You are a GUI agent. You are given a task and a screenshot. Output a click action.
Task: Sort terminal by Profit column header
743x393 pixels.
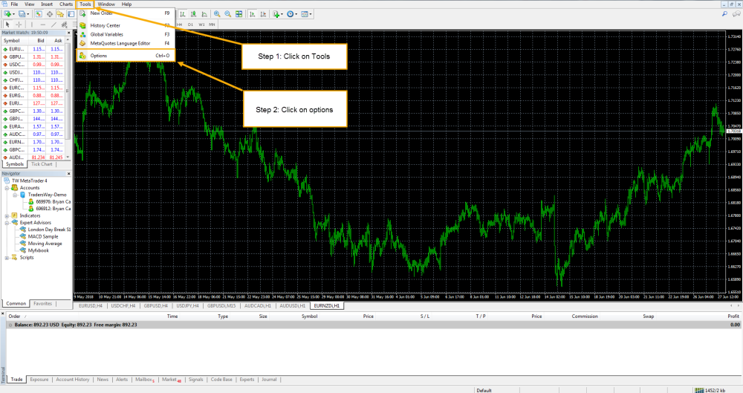733,316
